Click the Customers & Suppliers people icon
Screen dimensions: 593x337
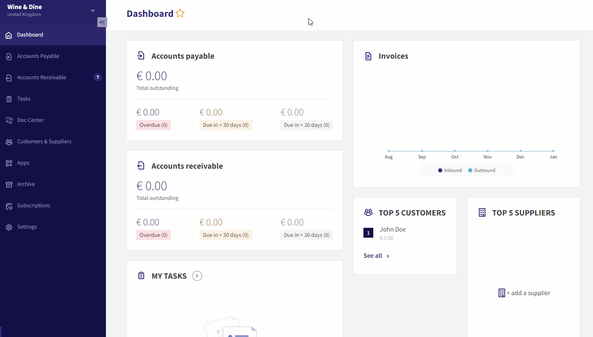[x=9, y=142]
